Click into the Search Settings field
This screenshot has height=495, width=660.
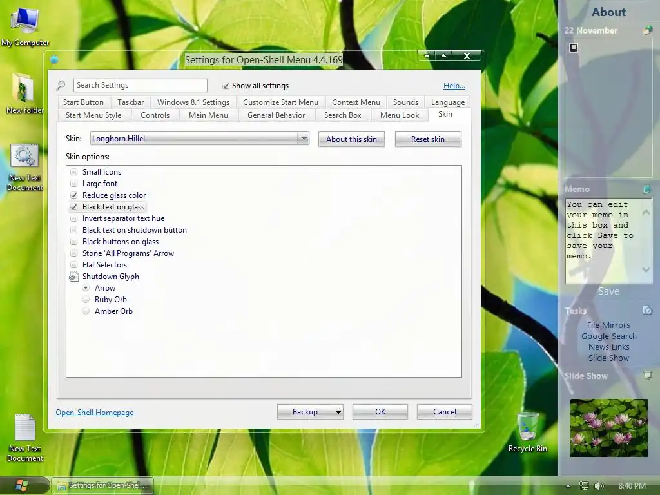[140, 85]
